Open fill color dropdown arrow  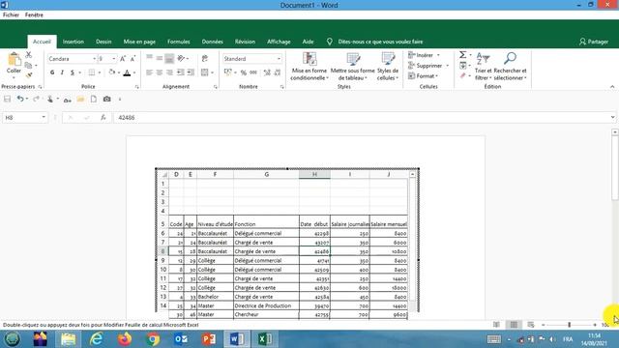(x=119, y=73)
